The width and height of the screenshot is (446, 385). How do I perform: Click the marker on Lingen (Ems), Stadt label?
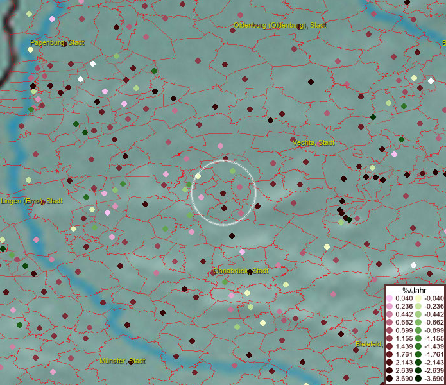point(42,203)
